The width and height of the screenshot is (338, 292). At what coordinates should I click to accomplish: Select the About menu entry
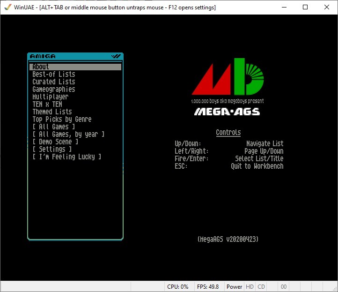(x=75, y=67)
